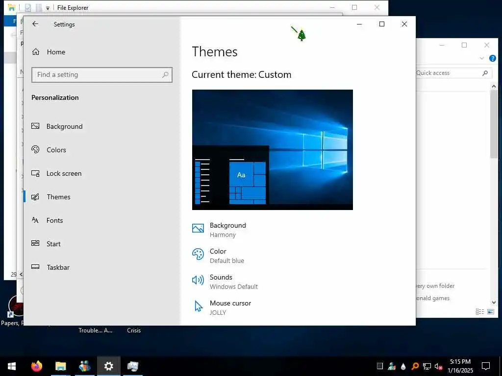Open quick access toolbar dropdown in File Explorer
The height and width of the screenshot is (376, 502).
pos(48,8)
